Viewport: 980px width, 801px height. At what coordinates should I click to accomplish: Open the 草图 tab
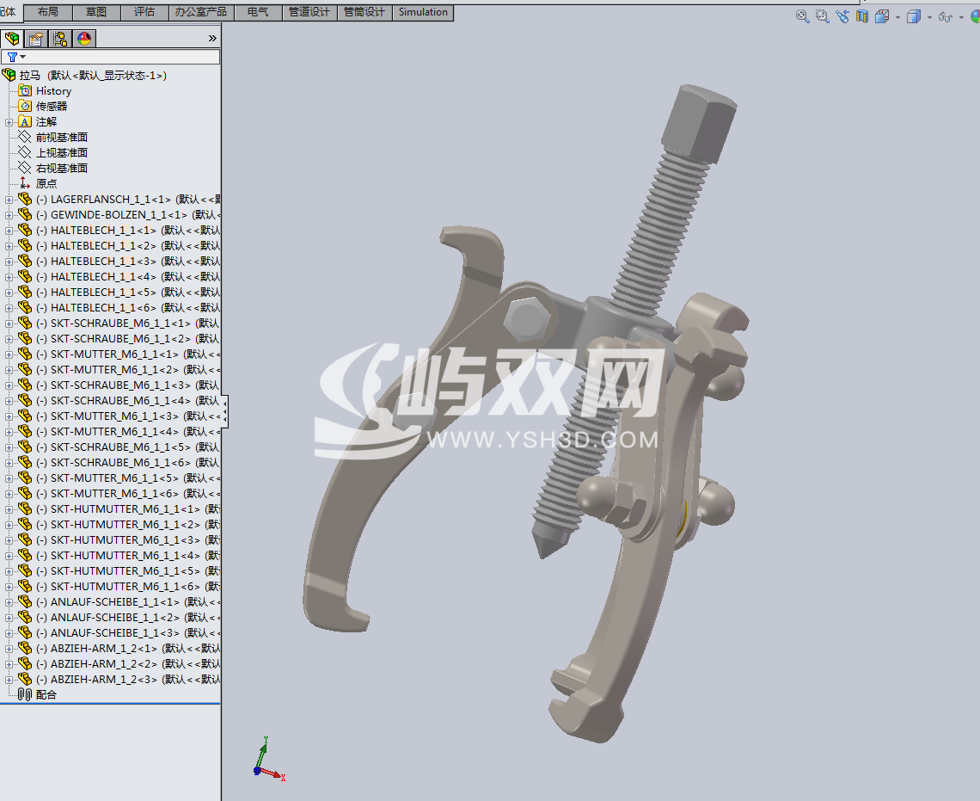pos(96,12)
